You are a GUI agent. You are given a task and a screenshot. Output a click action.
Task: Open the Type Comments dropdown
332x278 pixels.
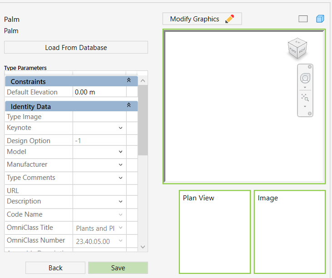click(120, 178)
